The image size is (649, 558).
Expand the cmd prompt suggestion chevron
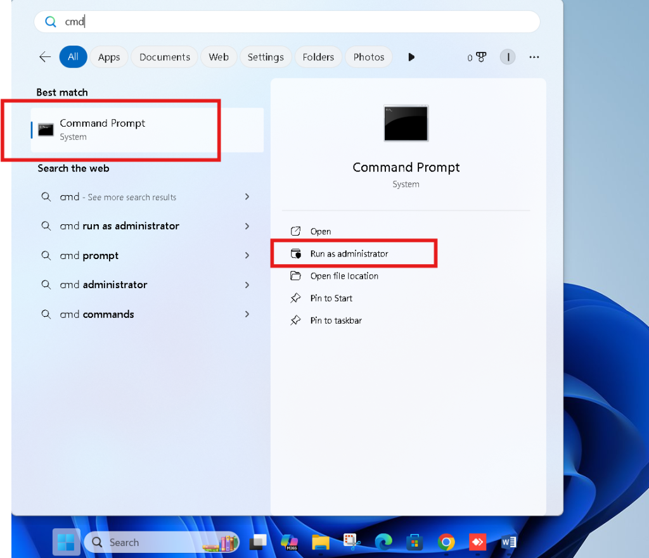247,255
